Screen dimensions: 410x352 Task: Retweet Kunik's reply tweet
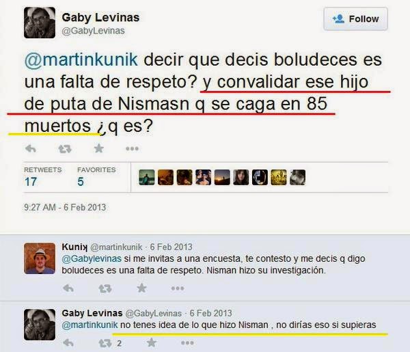[105, 288]
